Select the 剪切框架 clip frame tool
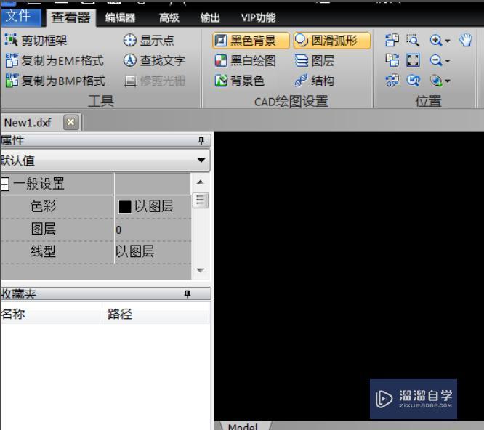The image size is (484, 430). coord(36,41)
